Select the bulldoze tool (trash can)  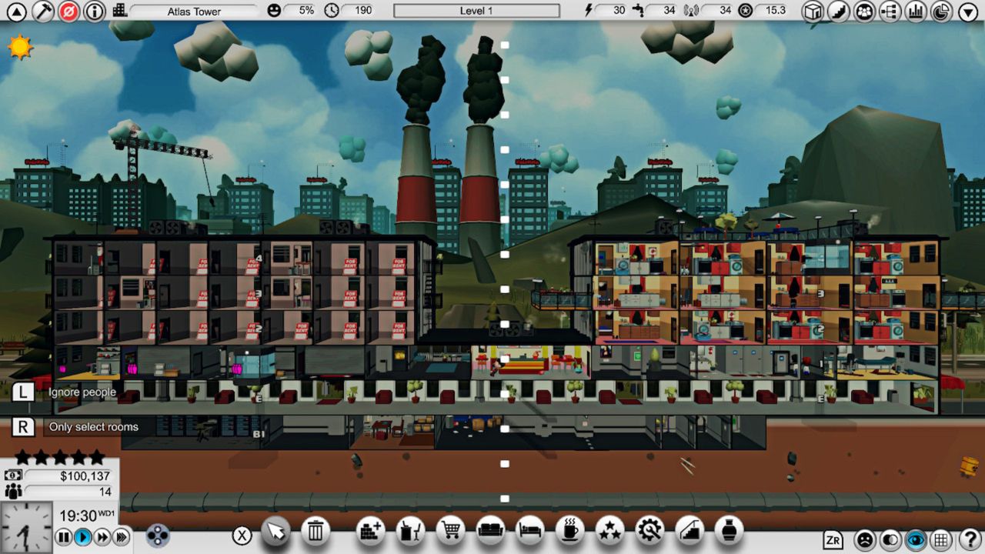pyautogui.click(x=315, y=531)
